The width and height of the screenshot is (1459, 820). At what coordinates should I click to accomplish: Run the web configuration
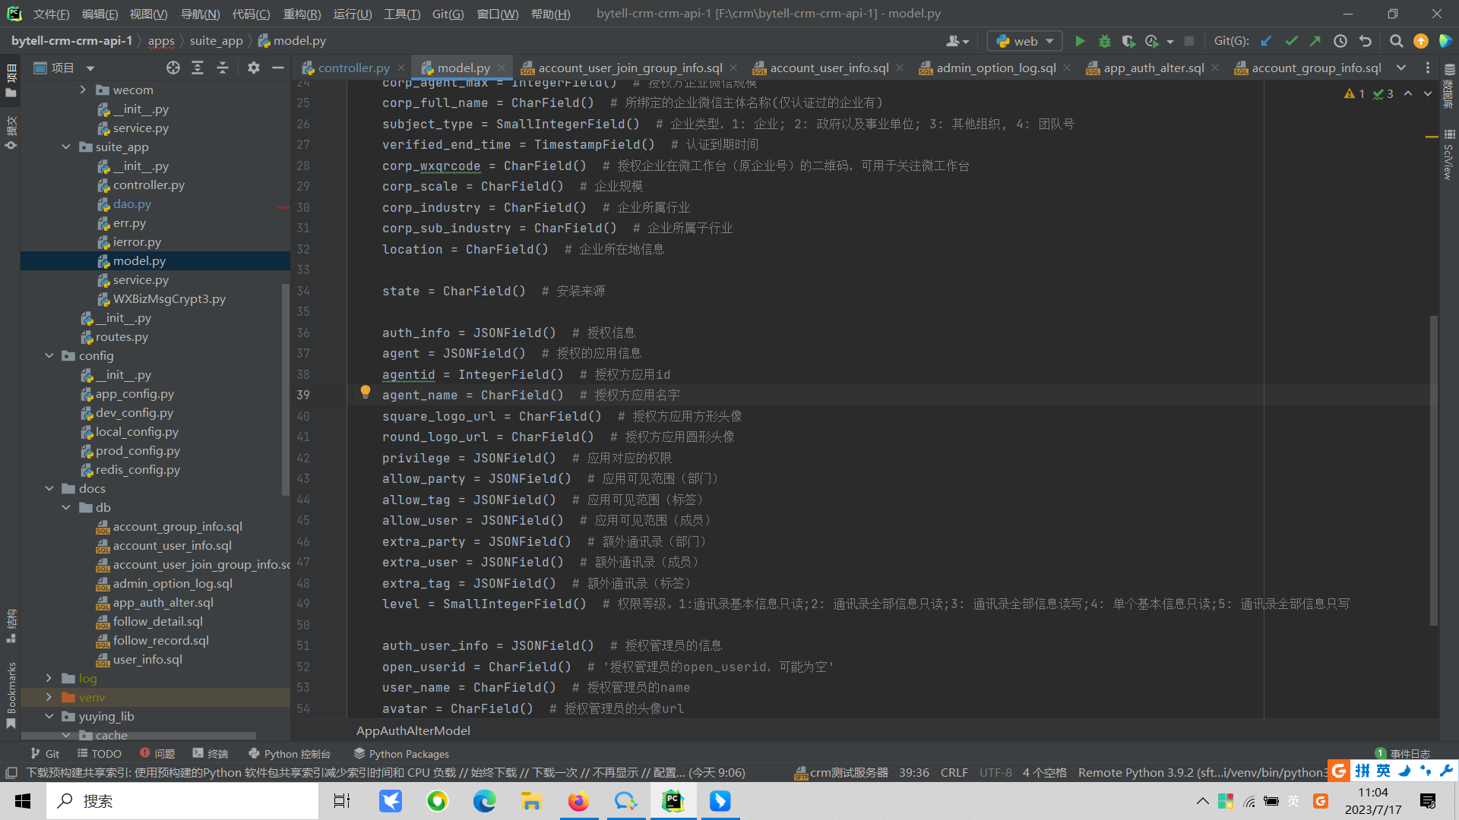(x=1080, y=41)
